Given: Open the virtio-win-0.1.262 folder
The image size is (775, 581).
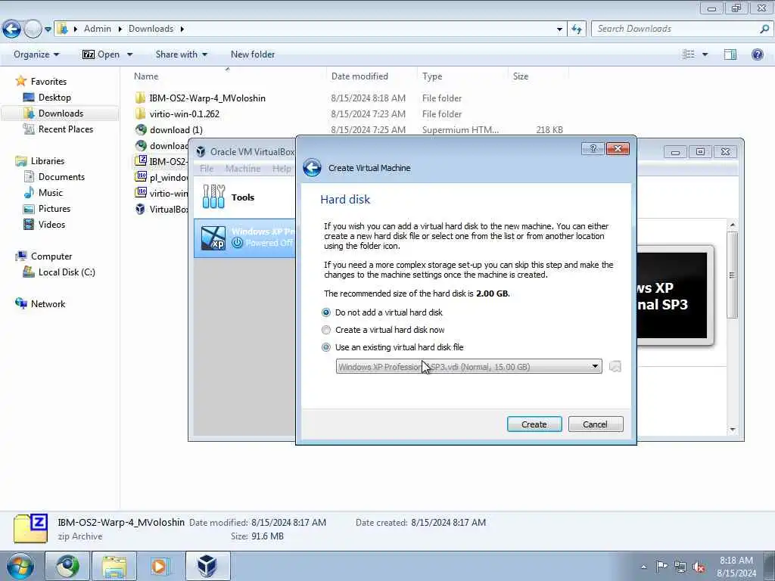Looking at the screenshot, I should click(184, 113).
